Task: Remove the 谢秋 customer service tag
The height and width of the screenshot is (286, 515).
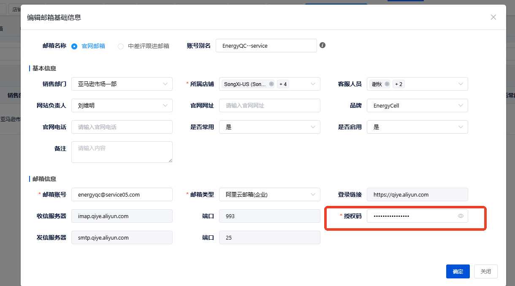Action: click(x=387, y=84)
